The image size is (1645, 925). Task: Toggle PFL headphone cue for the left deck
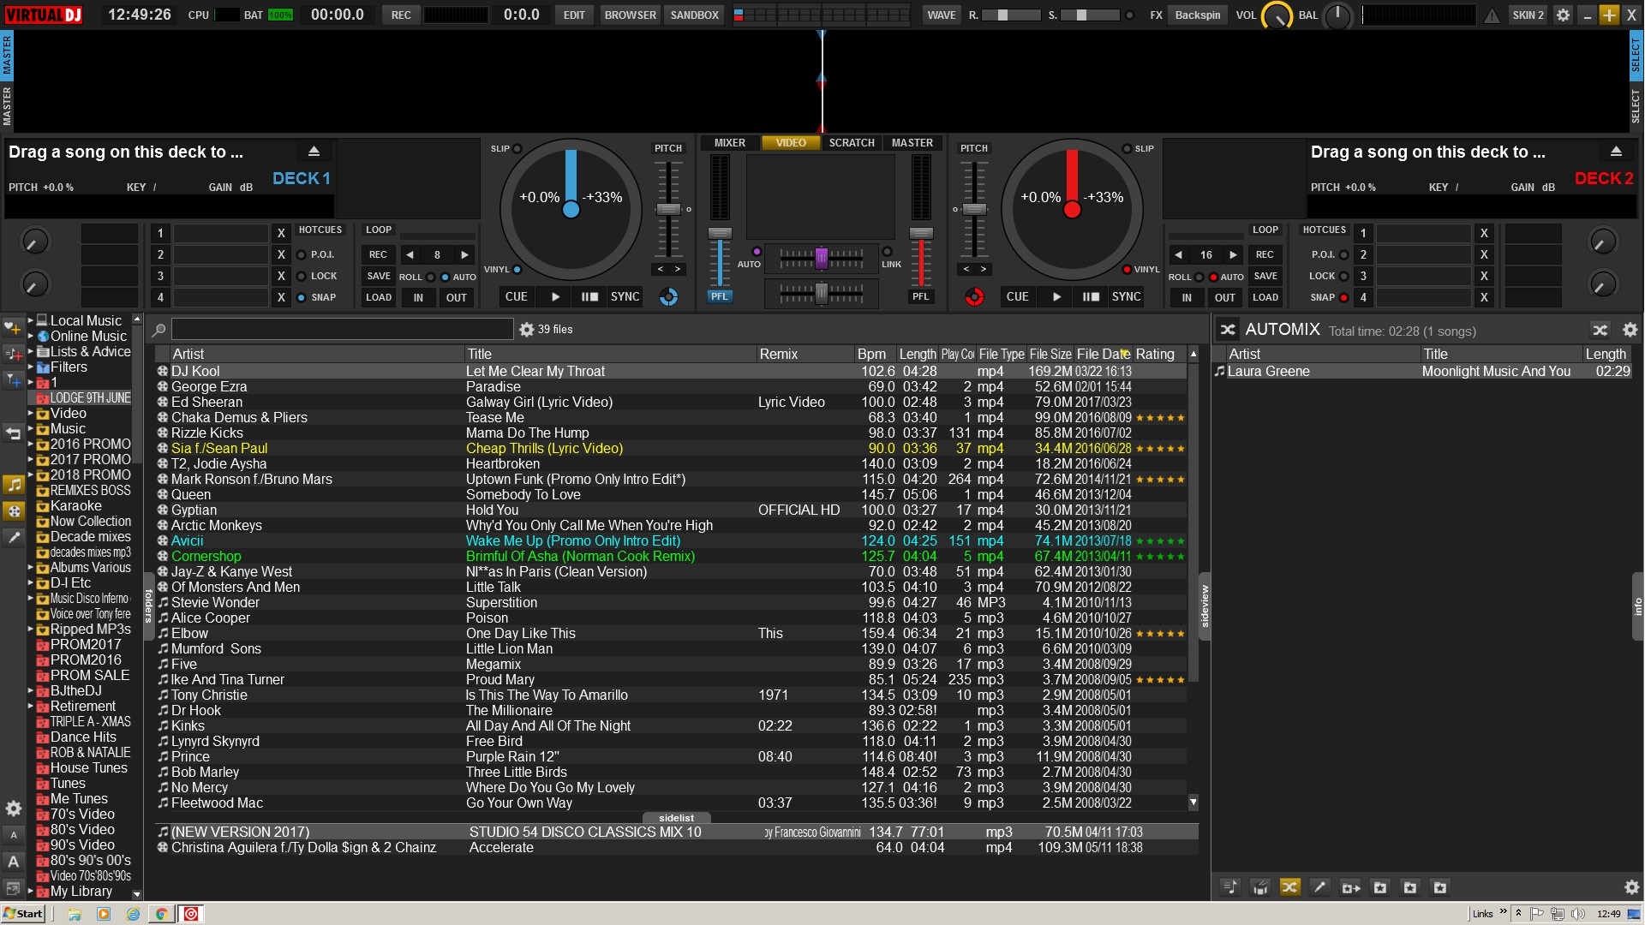720,297
